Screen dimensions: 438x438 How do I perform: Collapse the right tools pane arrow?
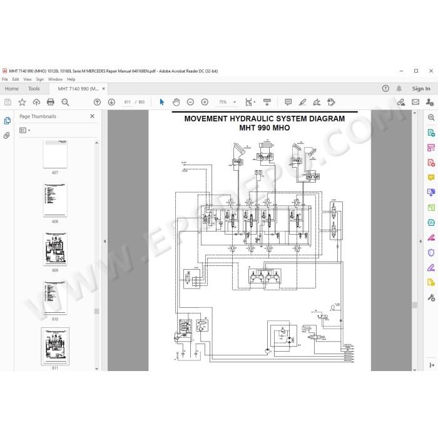(420, 241)
